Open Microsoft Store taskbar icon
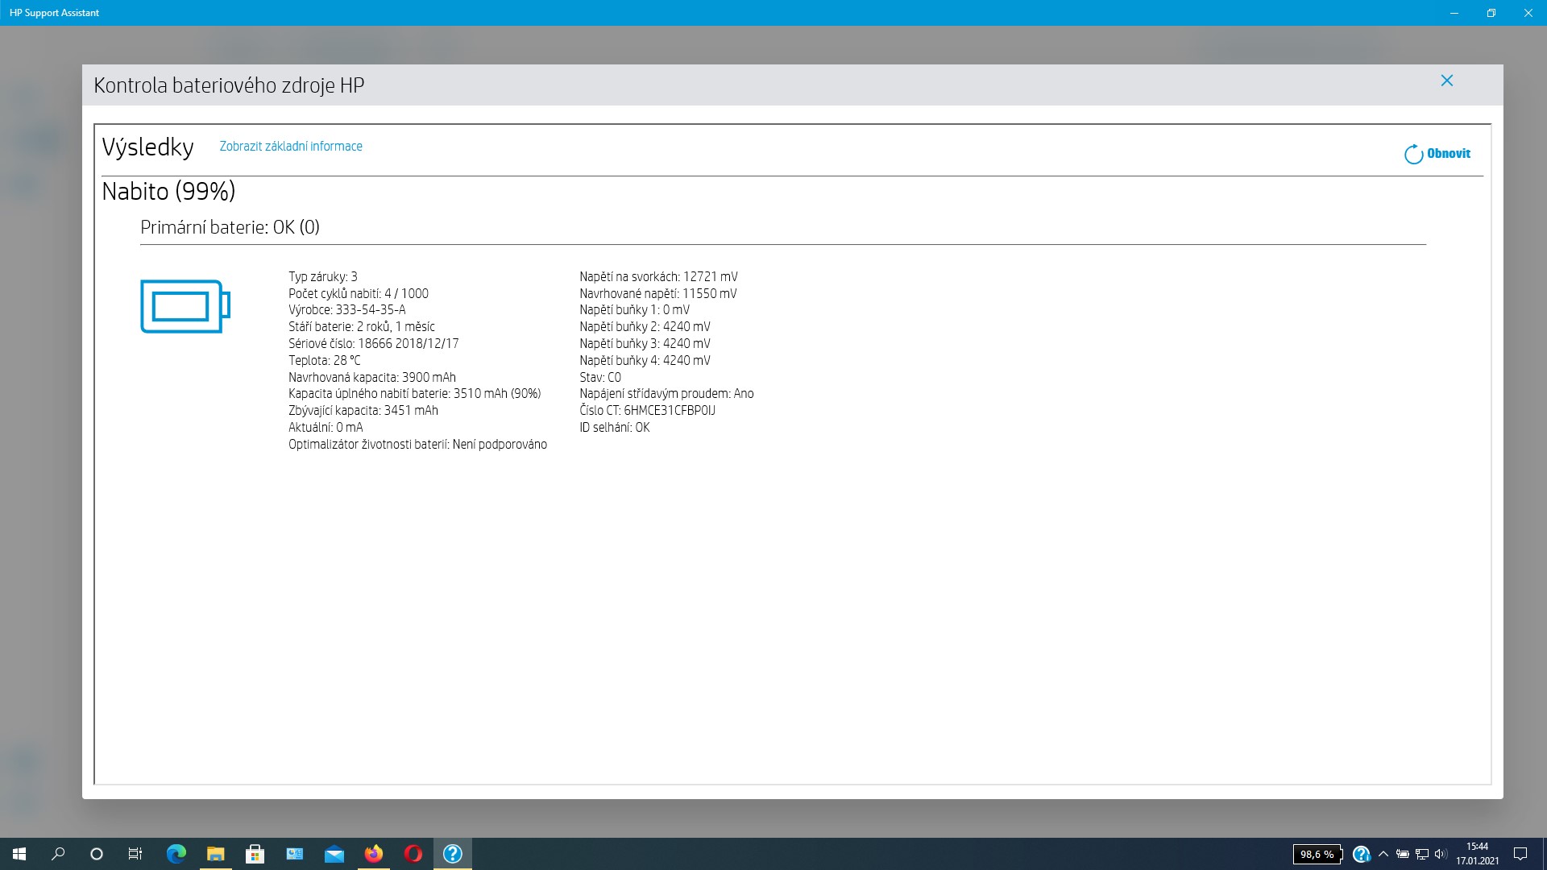The width and height of the screenshot is (1547, 870). point(255,854)
